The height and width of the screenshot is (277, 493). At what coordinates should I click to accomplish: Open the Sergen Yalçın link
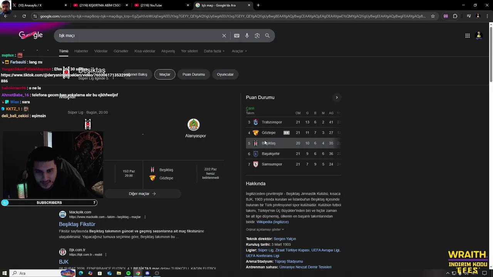285,239
